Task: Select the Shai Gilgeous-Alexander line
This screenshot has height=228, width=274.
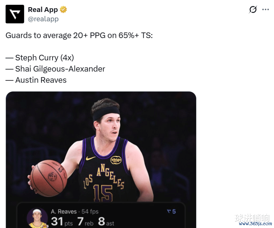Action: (55, 69)
